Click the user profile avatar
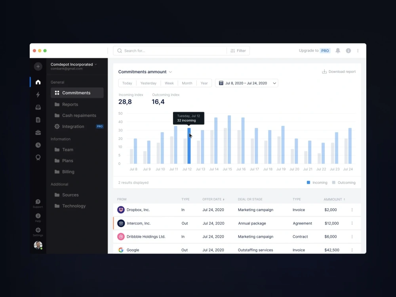396x297 pixels. (38, 245)
